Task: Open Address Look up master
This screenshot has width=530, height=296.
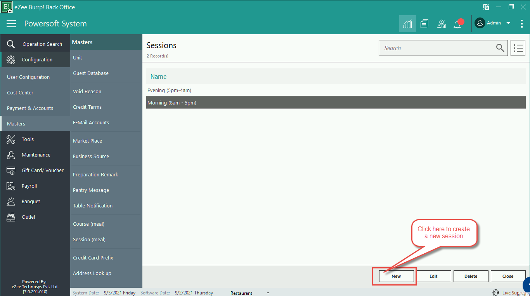Action: (x=92, y=273)
